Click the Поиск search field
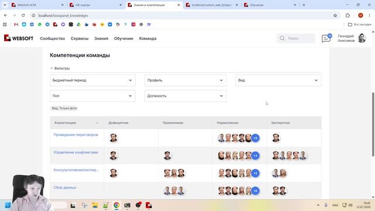 [296, 38]
